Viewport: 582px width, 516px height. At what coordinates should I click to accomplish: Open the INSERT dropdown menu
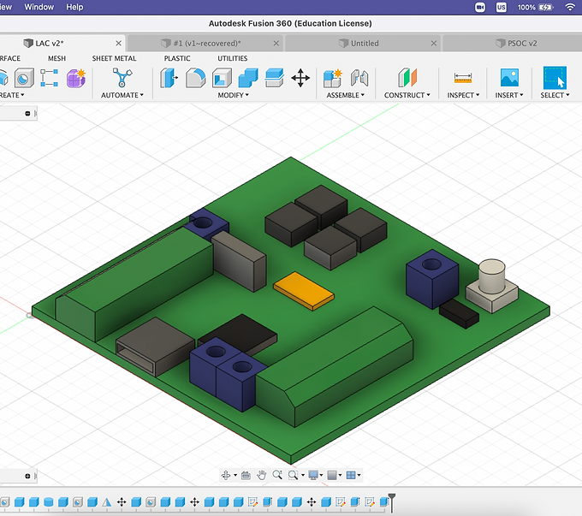coord(509,95)
